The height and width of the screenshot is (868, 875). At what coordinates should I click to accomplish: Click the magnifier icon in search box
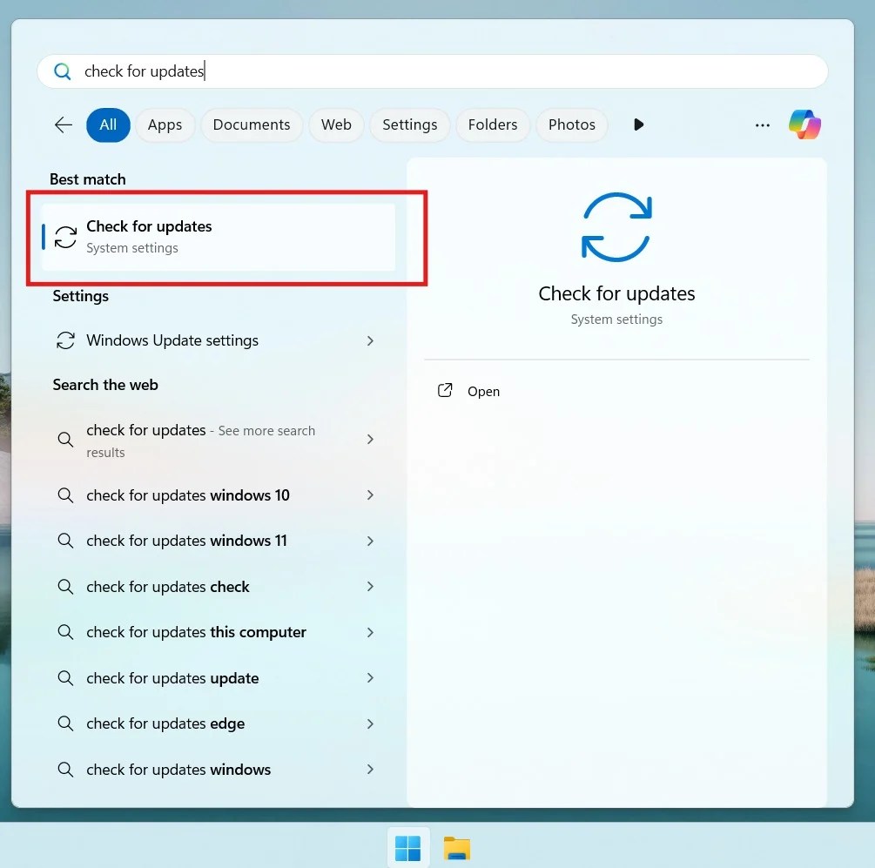(x=62, y=71)
